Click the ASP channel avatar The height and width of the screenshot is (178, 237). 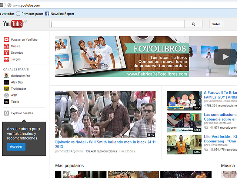click(x=6, y=95)
